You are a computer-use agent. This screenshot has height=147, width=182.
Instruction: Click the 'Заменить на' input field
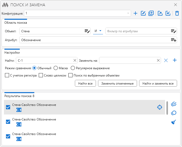[127, 61]
